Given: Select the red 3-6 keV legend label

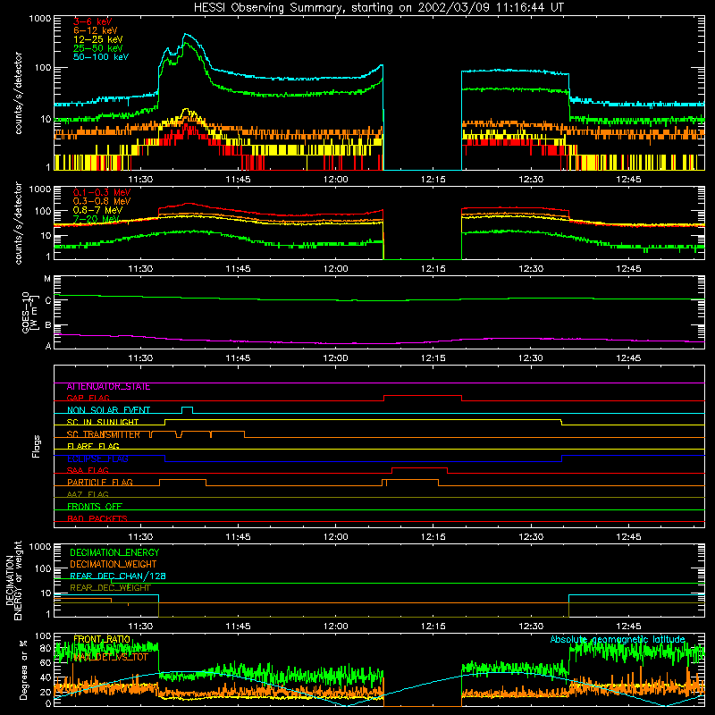Looking at the screenshot, I should click(93, 21).
